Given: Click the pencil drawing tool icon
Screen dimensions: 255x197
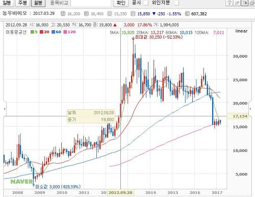Looking at the screenshot, I should [x=237, y=3].
